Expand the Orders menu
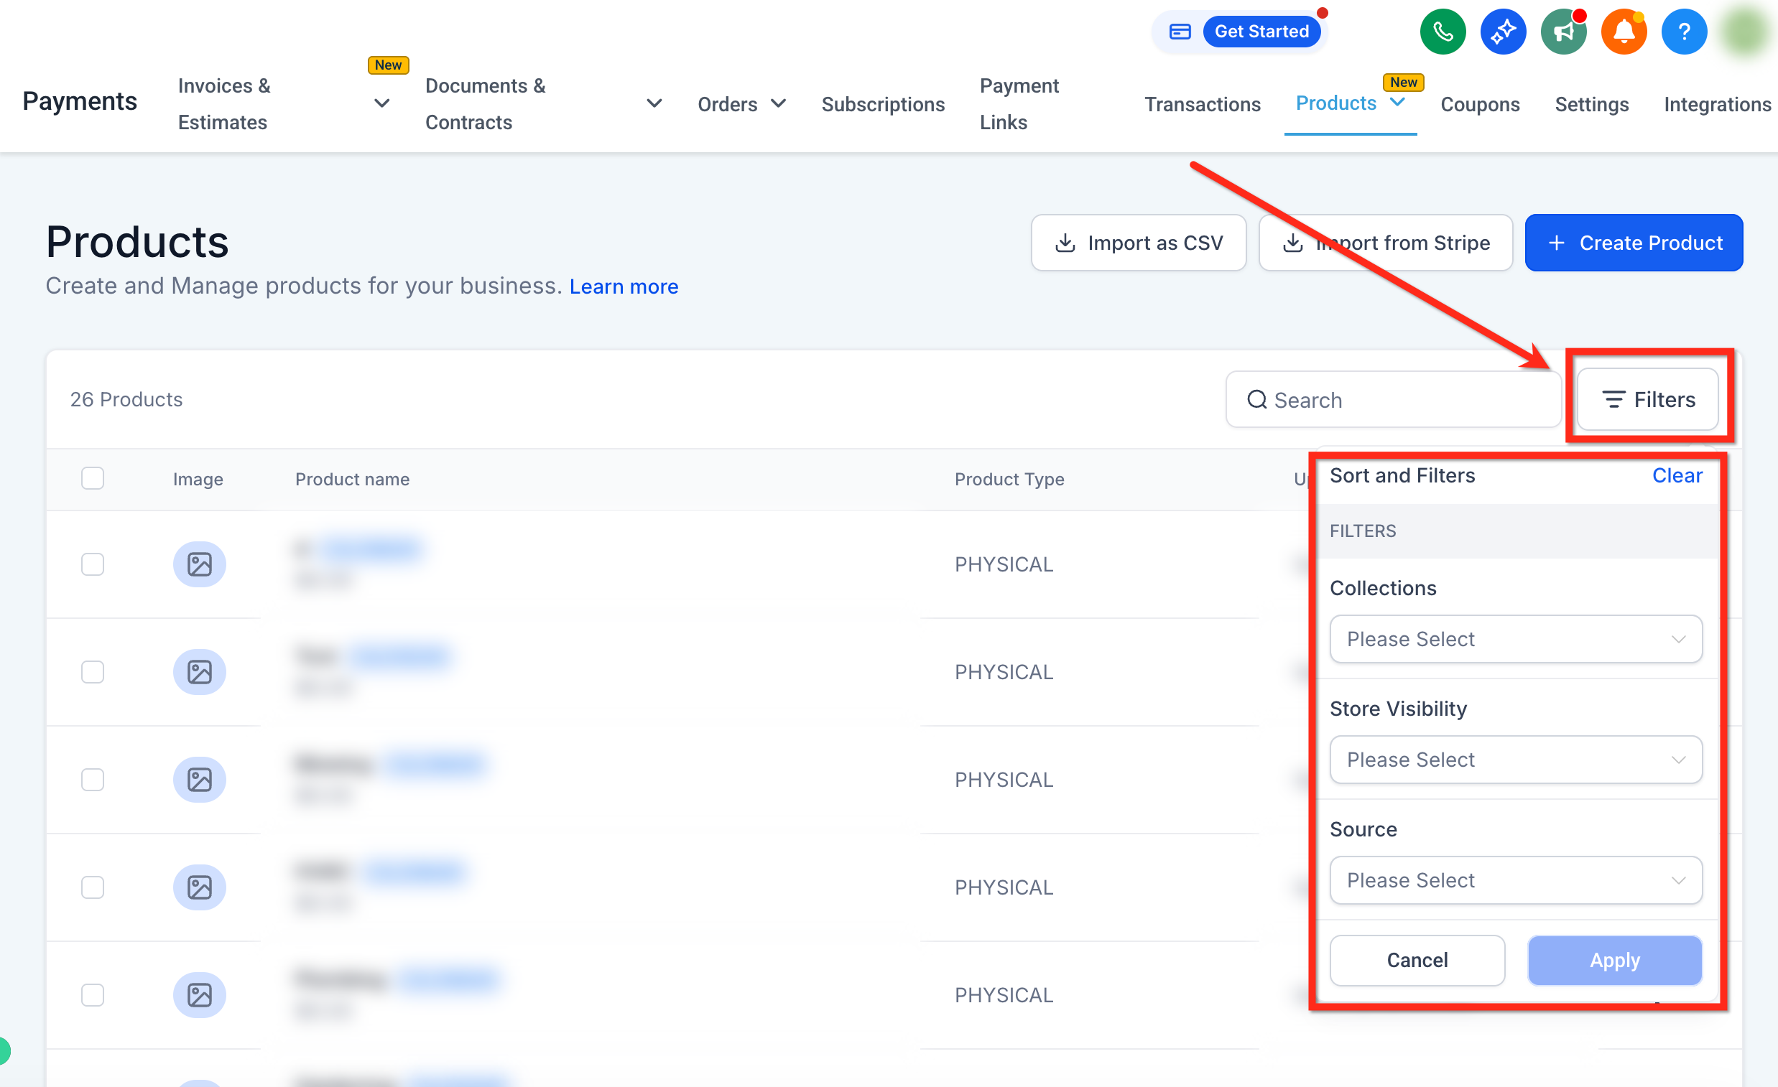Viewport: 1778px width, 1087px height. [x=741, y=104]
